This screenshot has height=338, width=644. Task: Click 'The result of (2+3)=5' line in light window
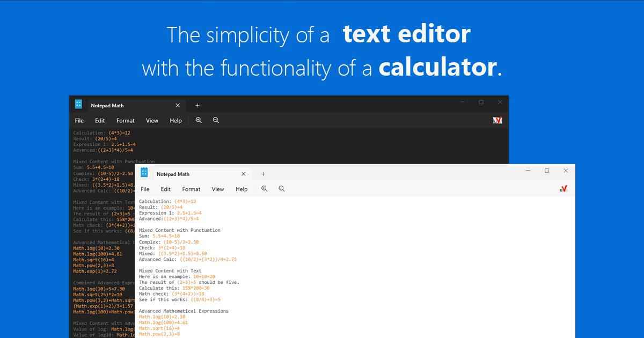point(189,282)
